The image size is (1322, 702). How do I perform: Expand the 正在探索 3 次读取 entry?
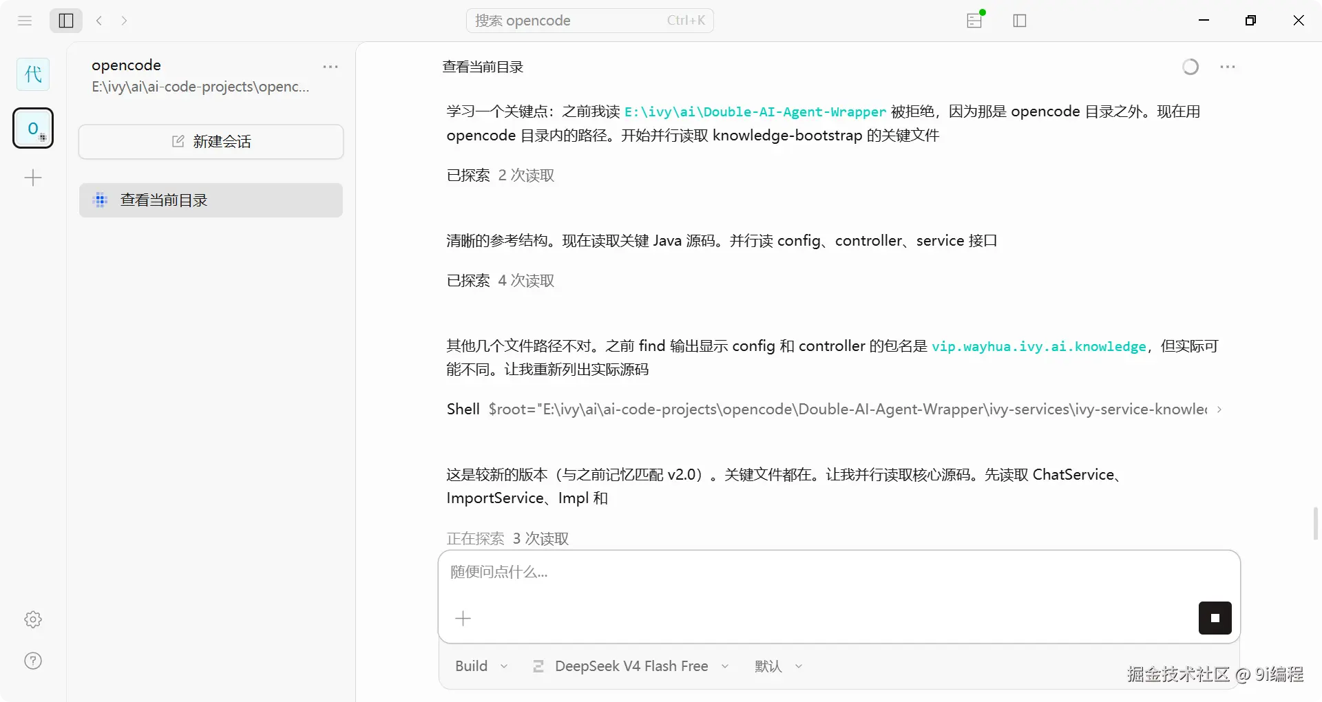point(507,539)
